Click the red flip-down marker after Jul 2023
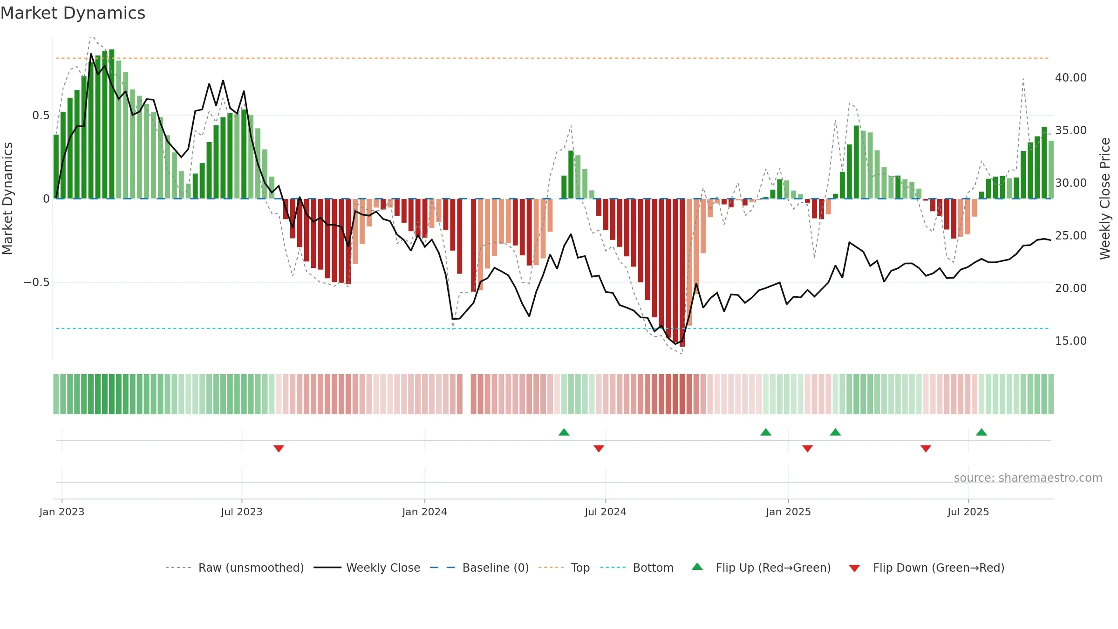 click(279, 448)
